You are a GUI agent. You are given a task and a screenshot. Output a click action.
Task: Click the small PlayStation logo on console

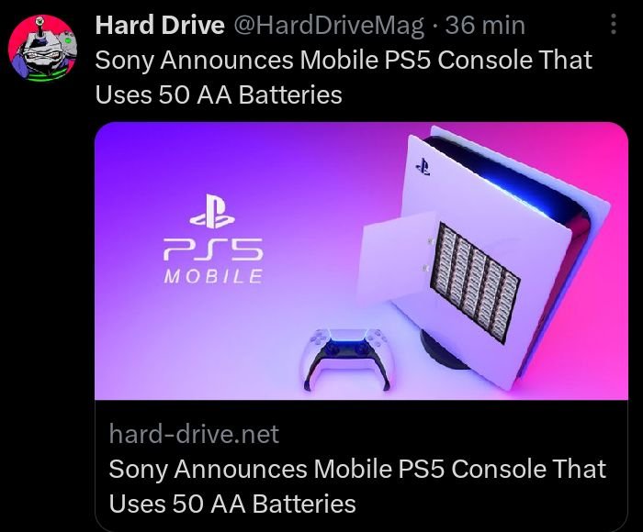click(423, 167)
